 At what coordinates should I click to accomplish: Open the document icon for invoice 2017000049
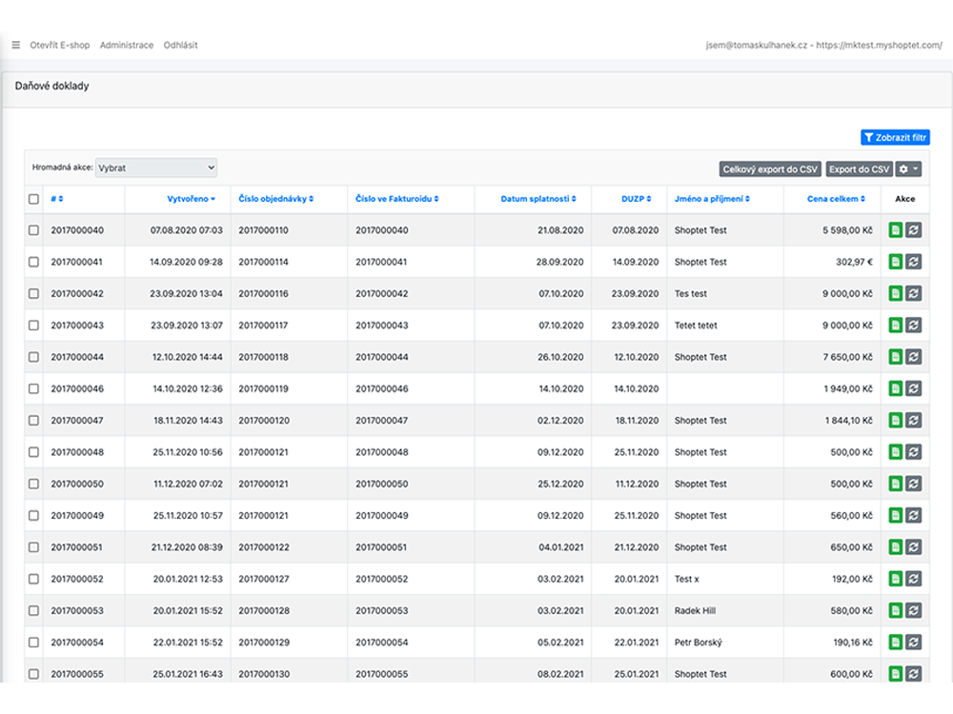click(x=895, y=515)
